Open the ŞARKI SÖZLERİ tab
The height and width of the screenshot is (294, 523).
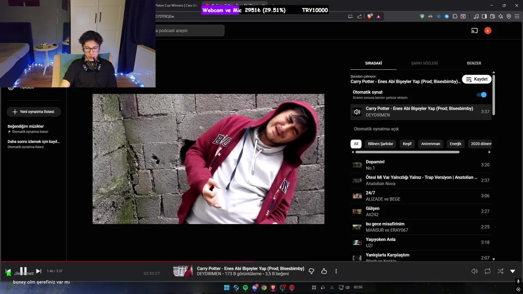tap(424, 63)
